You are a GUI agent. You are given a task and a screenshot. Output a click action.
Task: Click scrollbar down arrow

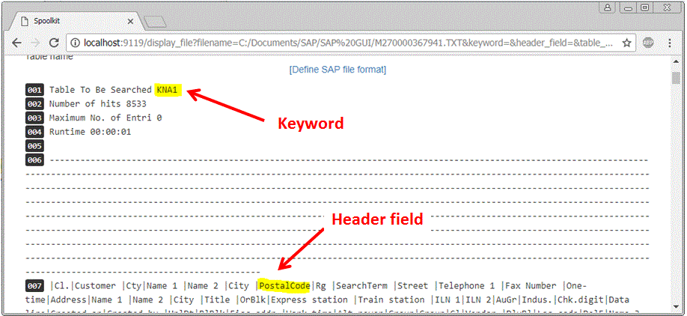coord(676,306)
